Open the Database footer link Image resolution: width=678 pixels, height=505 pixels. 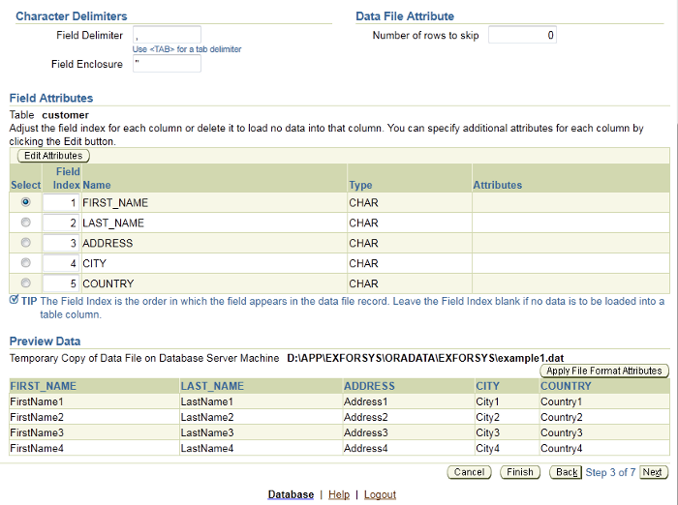291,494
